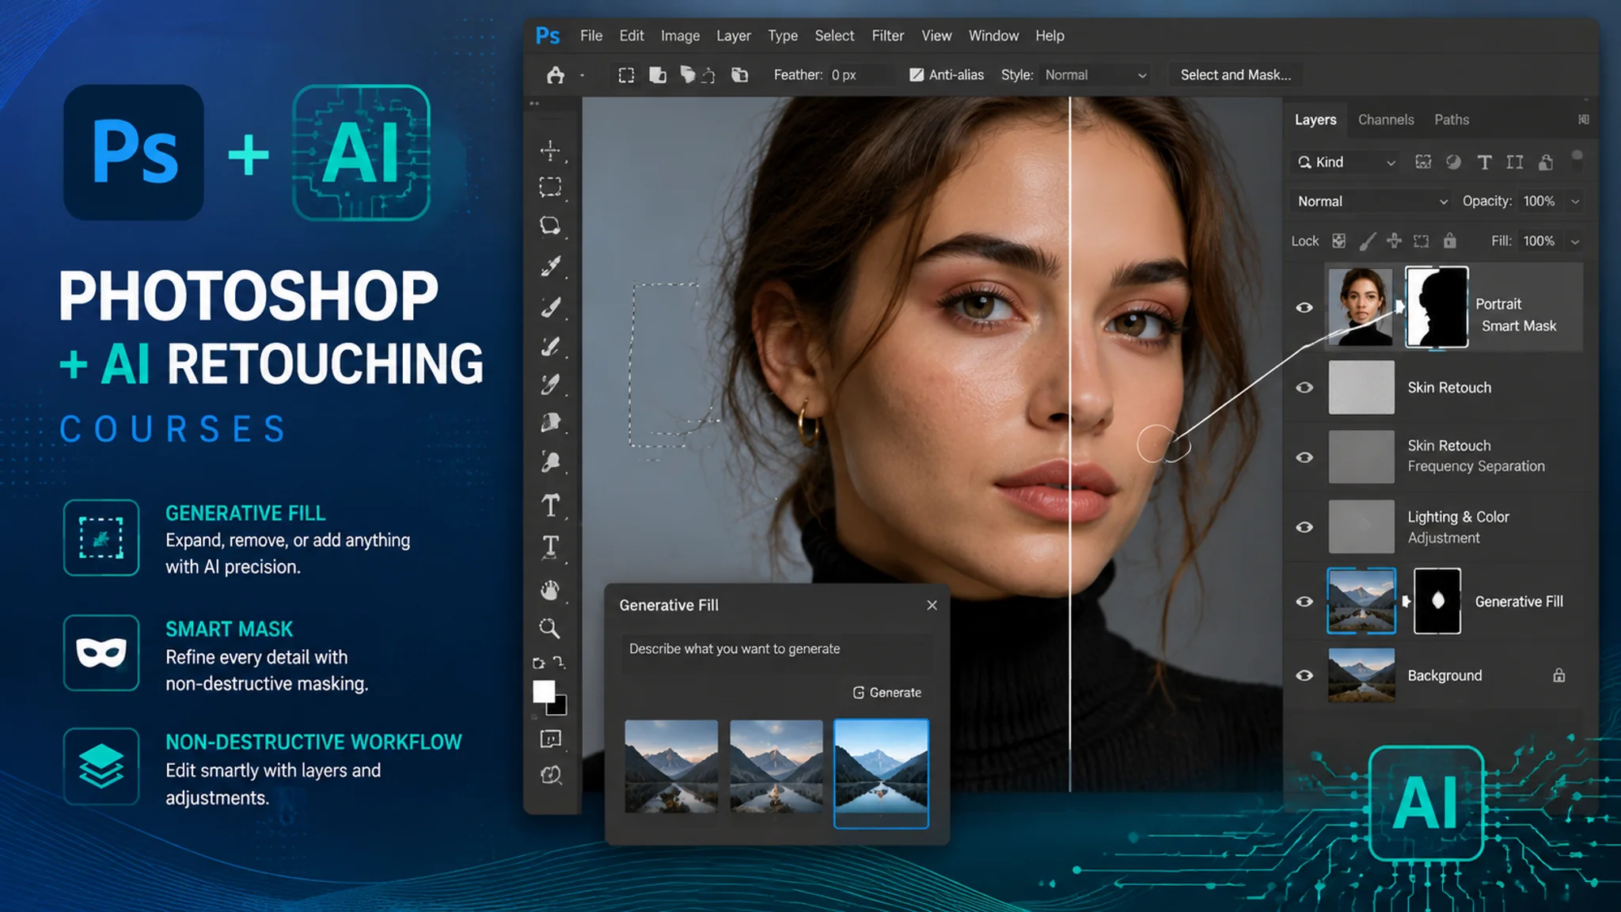Close the Generative Fill dialog

pyautogui.click(x=932, y=605)
